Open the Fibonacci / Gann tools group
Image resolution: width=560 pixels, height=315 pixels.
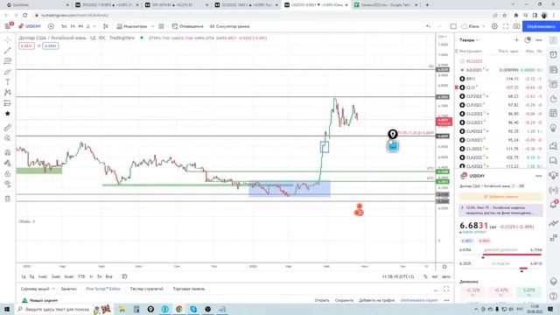coord(8,61)
